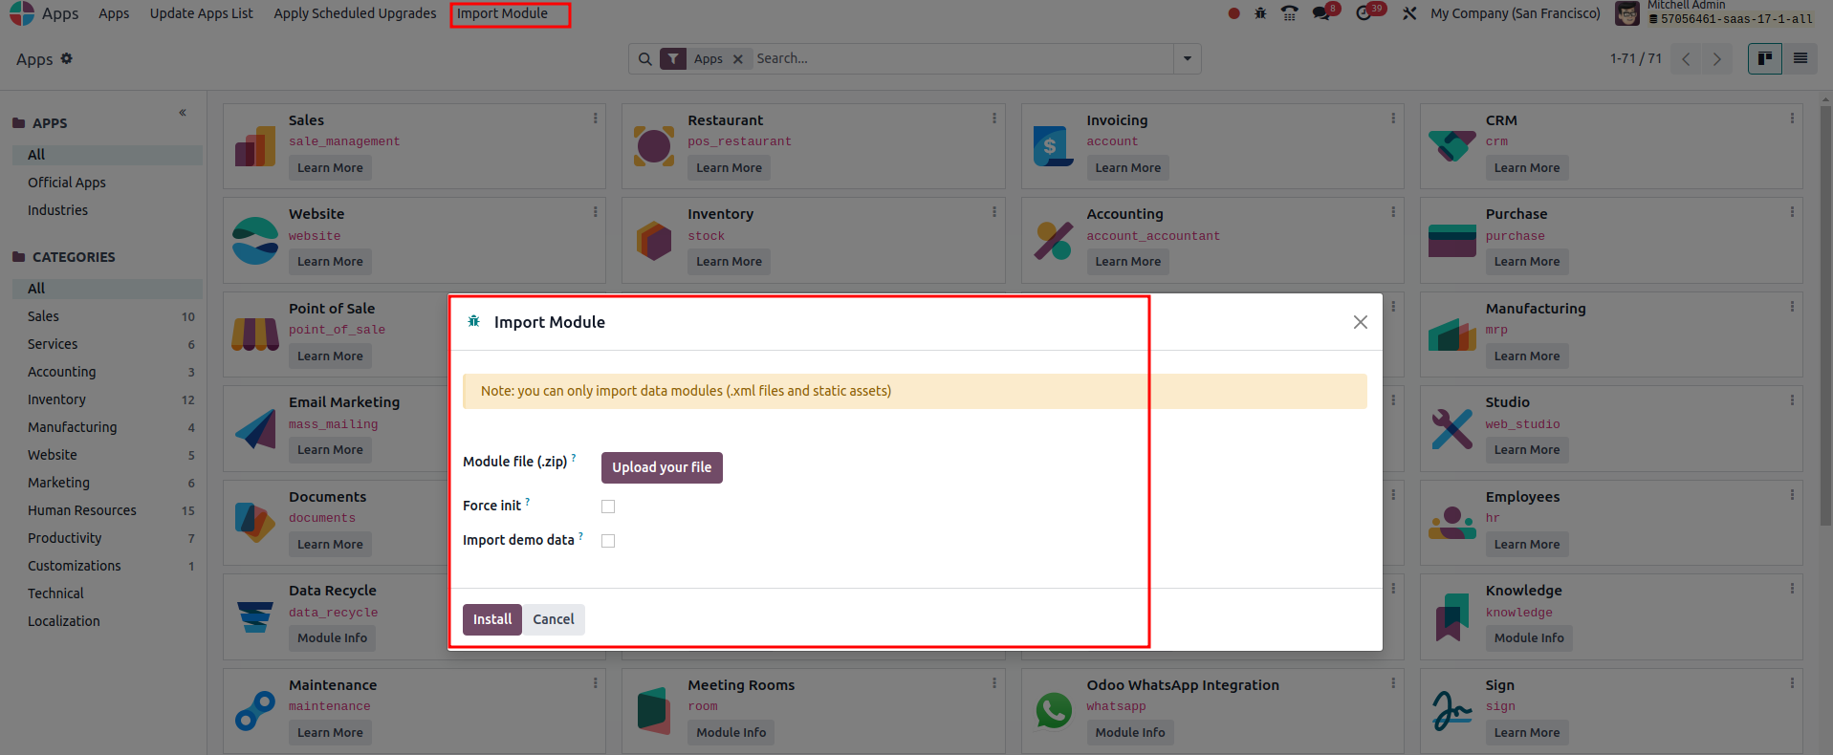Go to the previous page arrow

(x=1686, y=59)
